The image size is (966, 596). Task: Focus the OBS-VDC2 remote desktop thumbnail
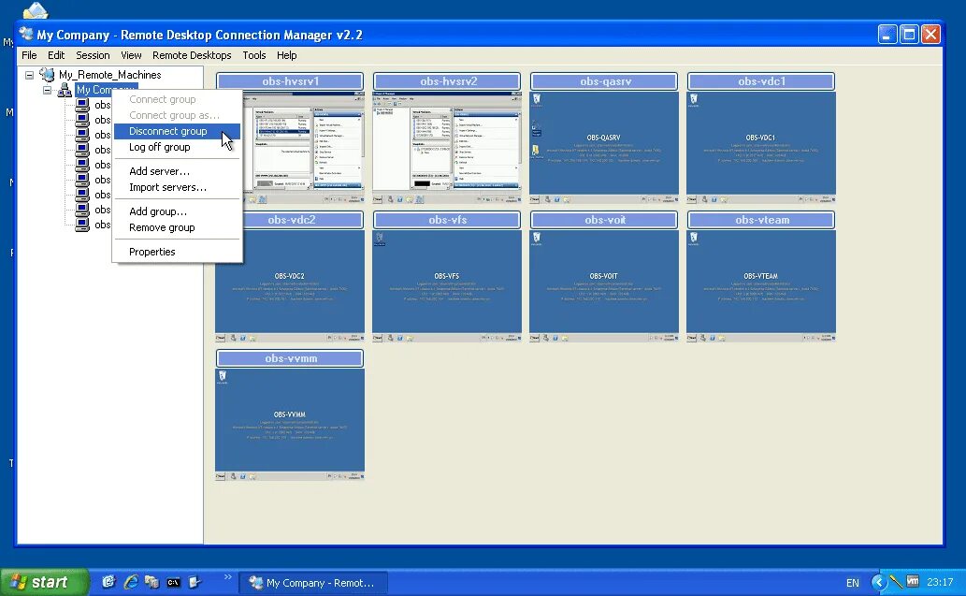[x=290, y=286]
